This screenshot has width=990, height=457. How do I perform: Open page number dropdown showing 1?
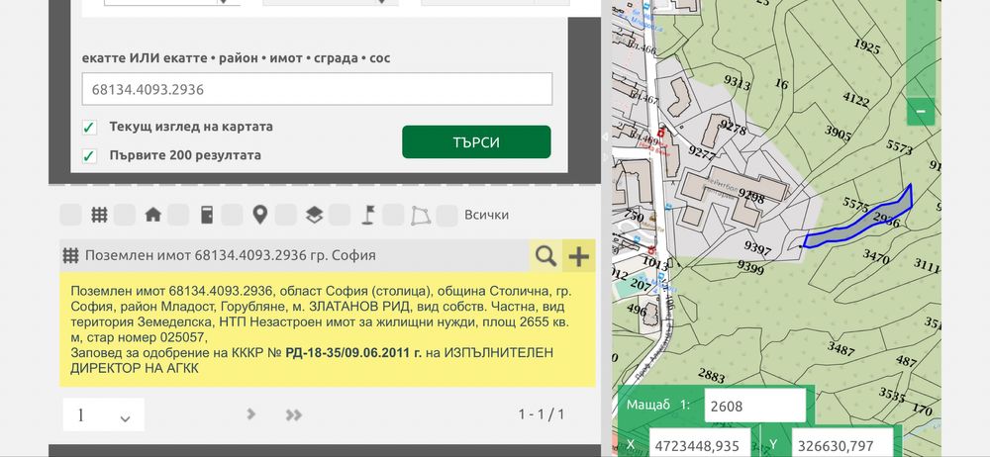pyautogui.click(x=104, y=414)
